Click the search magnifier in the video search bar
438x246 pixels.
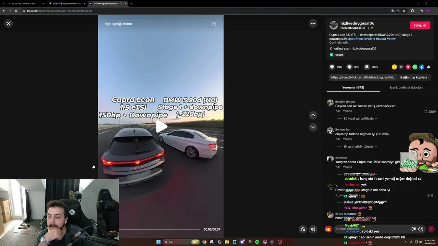click(x=214, y=24)
